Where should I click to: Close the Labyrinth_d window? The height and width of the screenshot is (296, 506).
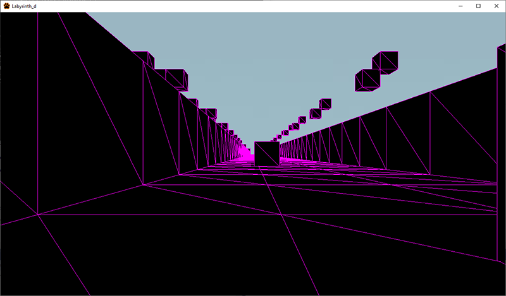[497, 6]
